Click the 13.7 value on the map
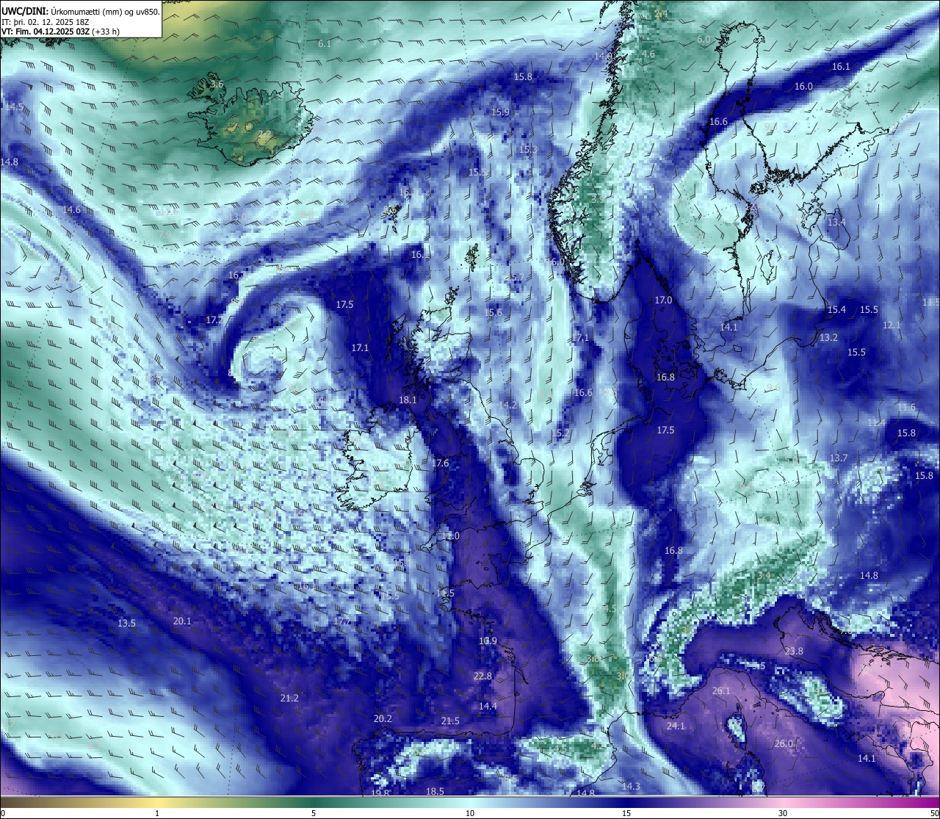This screenshot has height=819, width=940. pyautogui.click(x=839, y=458)
